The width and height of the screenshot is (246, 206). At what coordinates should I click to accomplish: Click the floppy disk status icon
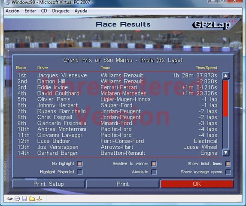click(x=24, y=199)
